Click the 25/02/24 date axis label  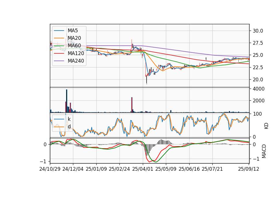[x=119, y=169]
